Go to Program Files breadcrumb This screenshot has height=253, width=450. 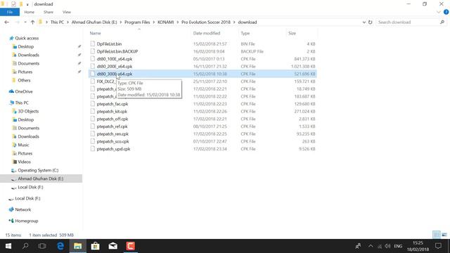tap(137, 22)
